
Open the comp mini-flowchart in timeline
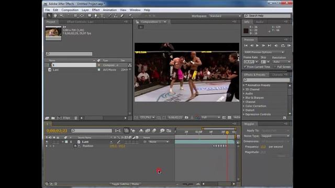(118, 131)
